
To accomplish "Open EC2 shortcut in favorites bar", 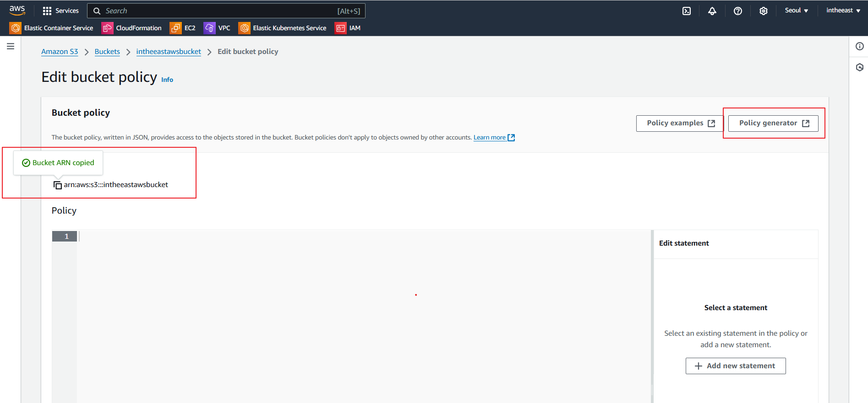I will tap(183, 28).
